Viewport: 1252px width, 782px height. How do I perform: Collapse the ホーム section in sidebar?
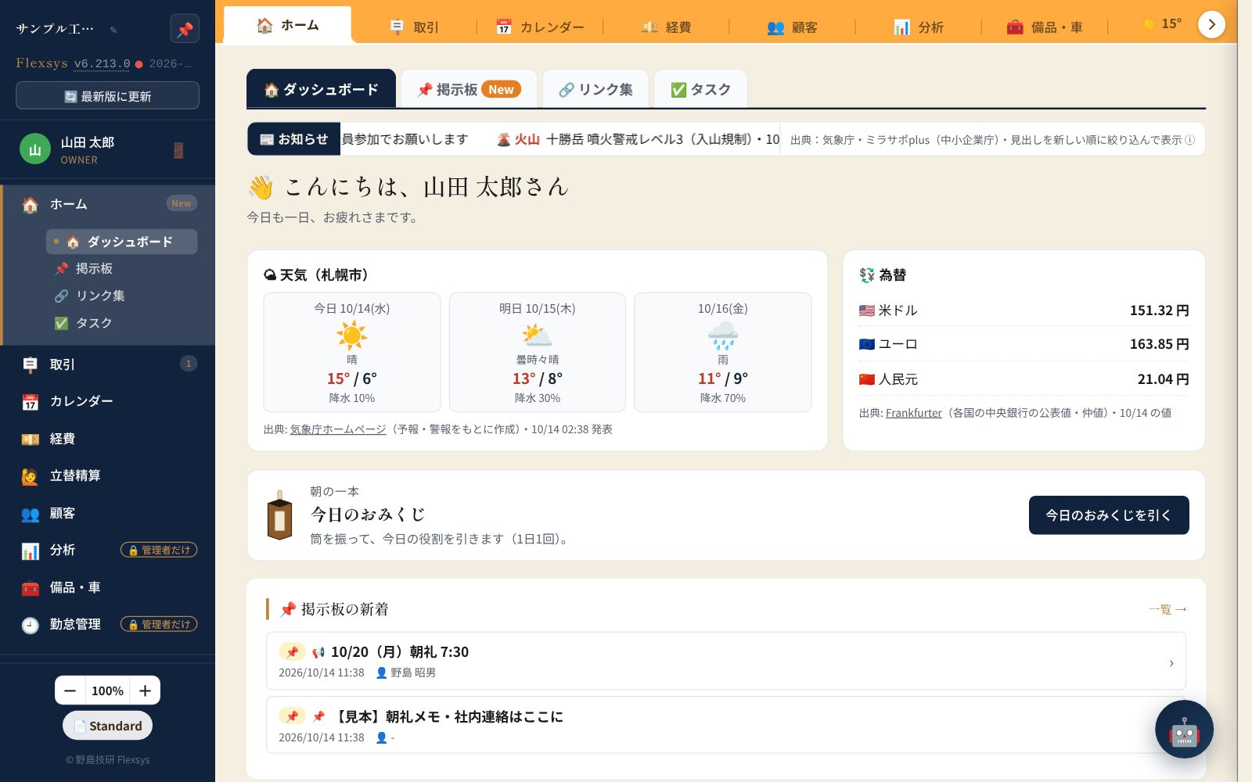108,204
